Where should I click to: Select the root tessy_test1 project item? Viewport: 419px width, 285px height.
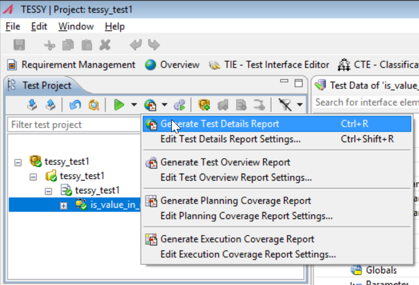[60, 161]
